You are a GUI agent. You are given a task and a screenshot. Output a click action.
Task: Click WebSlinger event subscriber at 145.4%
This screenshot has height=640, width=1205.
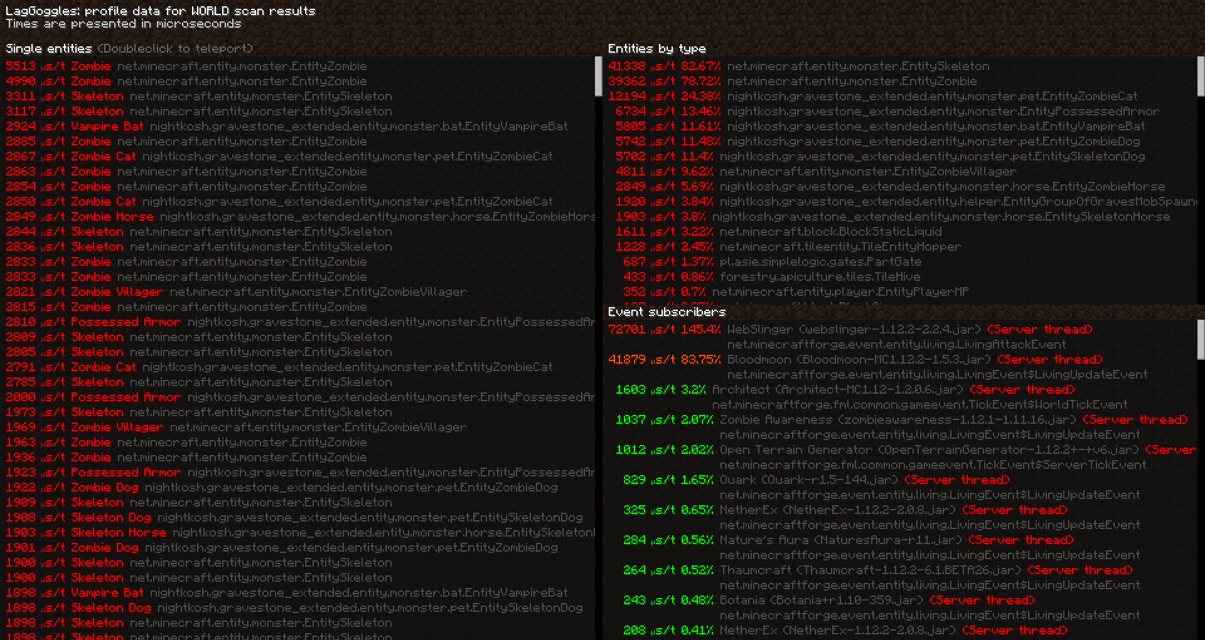point(850,337)
